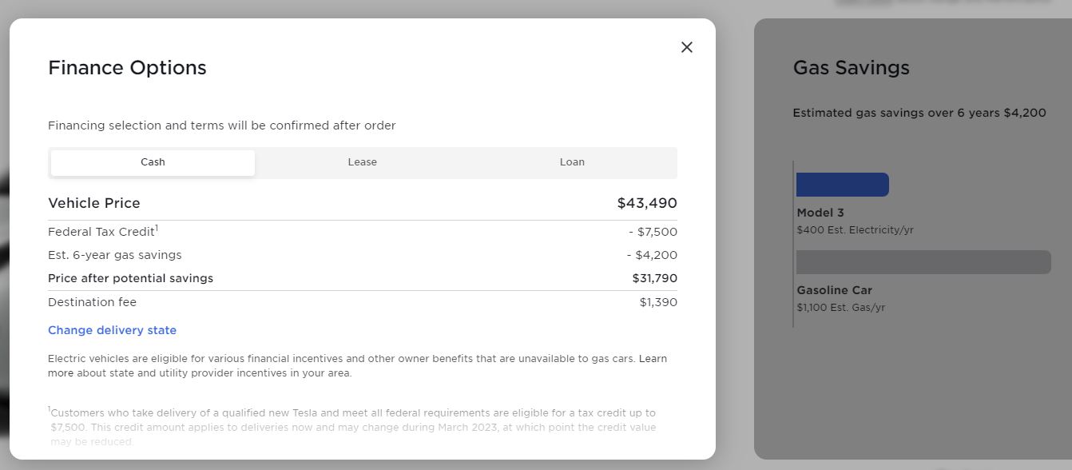The height and width of the screenshot is (470, 1072).
Task: Click the Gasoline Car label
Action: pos(834,290)
